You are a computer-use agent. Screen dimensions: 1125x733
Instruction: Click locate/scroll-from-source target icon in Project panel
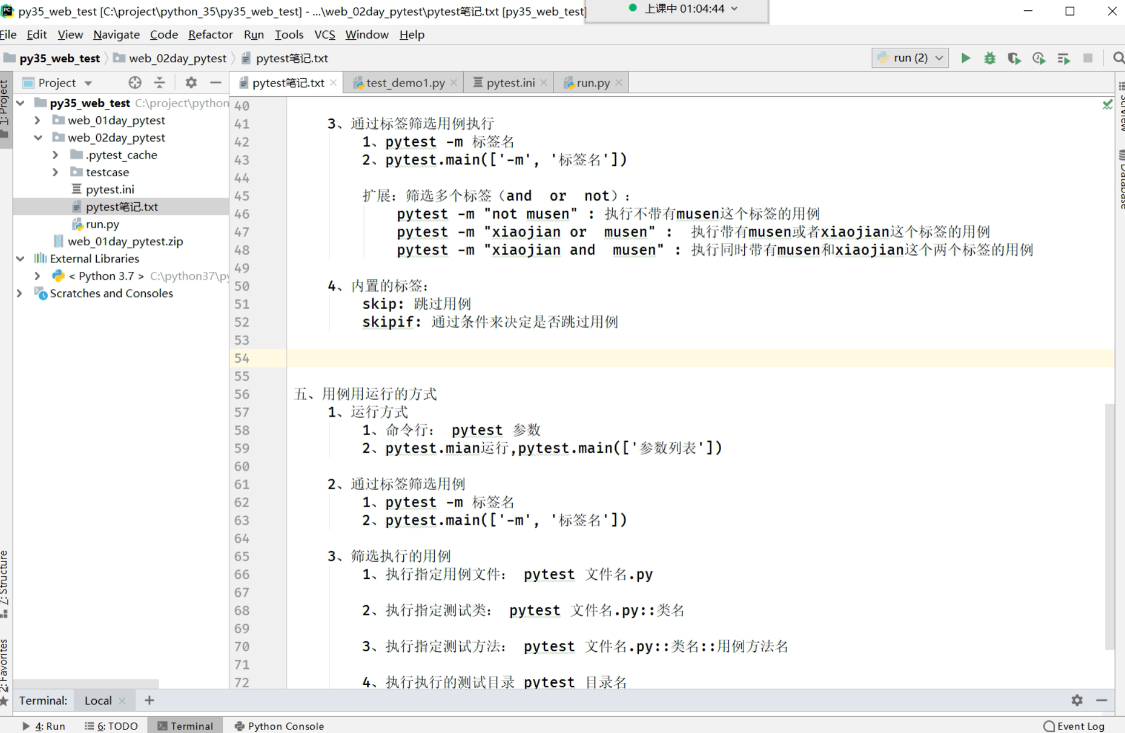(135, 83)
